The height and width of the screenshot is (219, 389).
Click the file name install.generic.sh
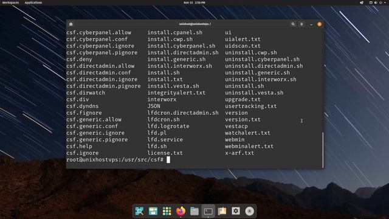pos(176,60)
